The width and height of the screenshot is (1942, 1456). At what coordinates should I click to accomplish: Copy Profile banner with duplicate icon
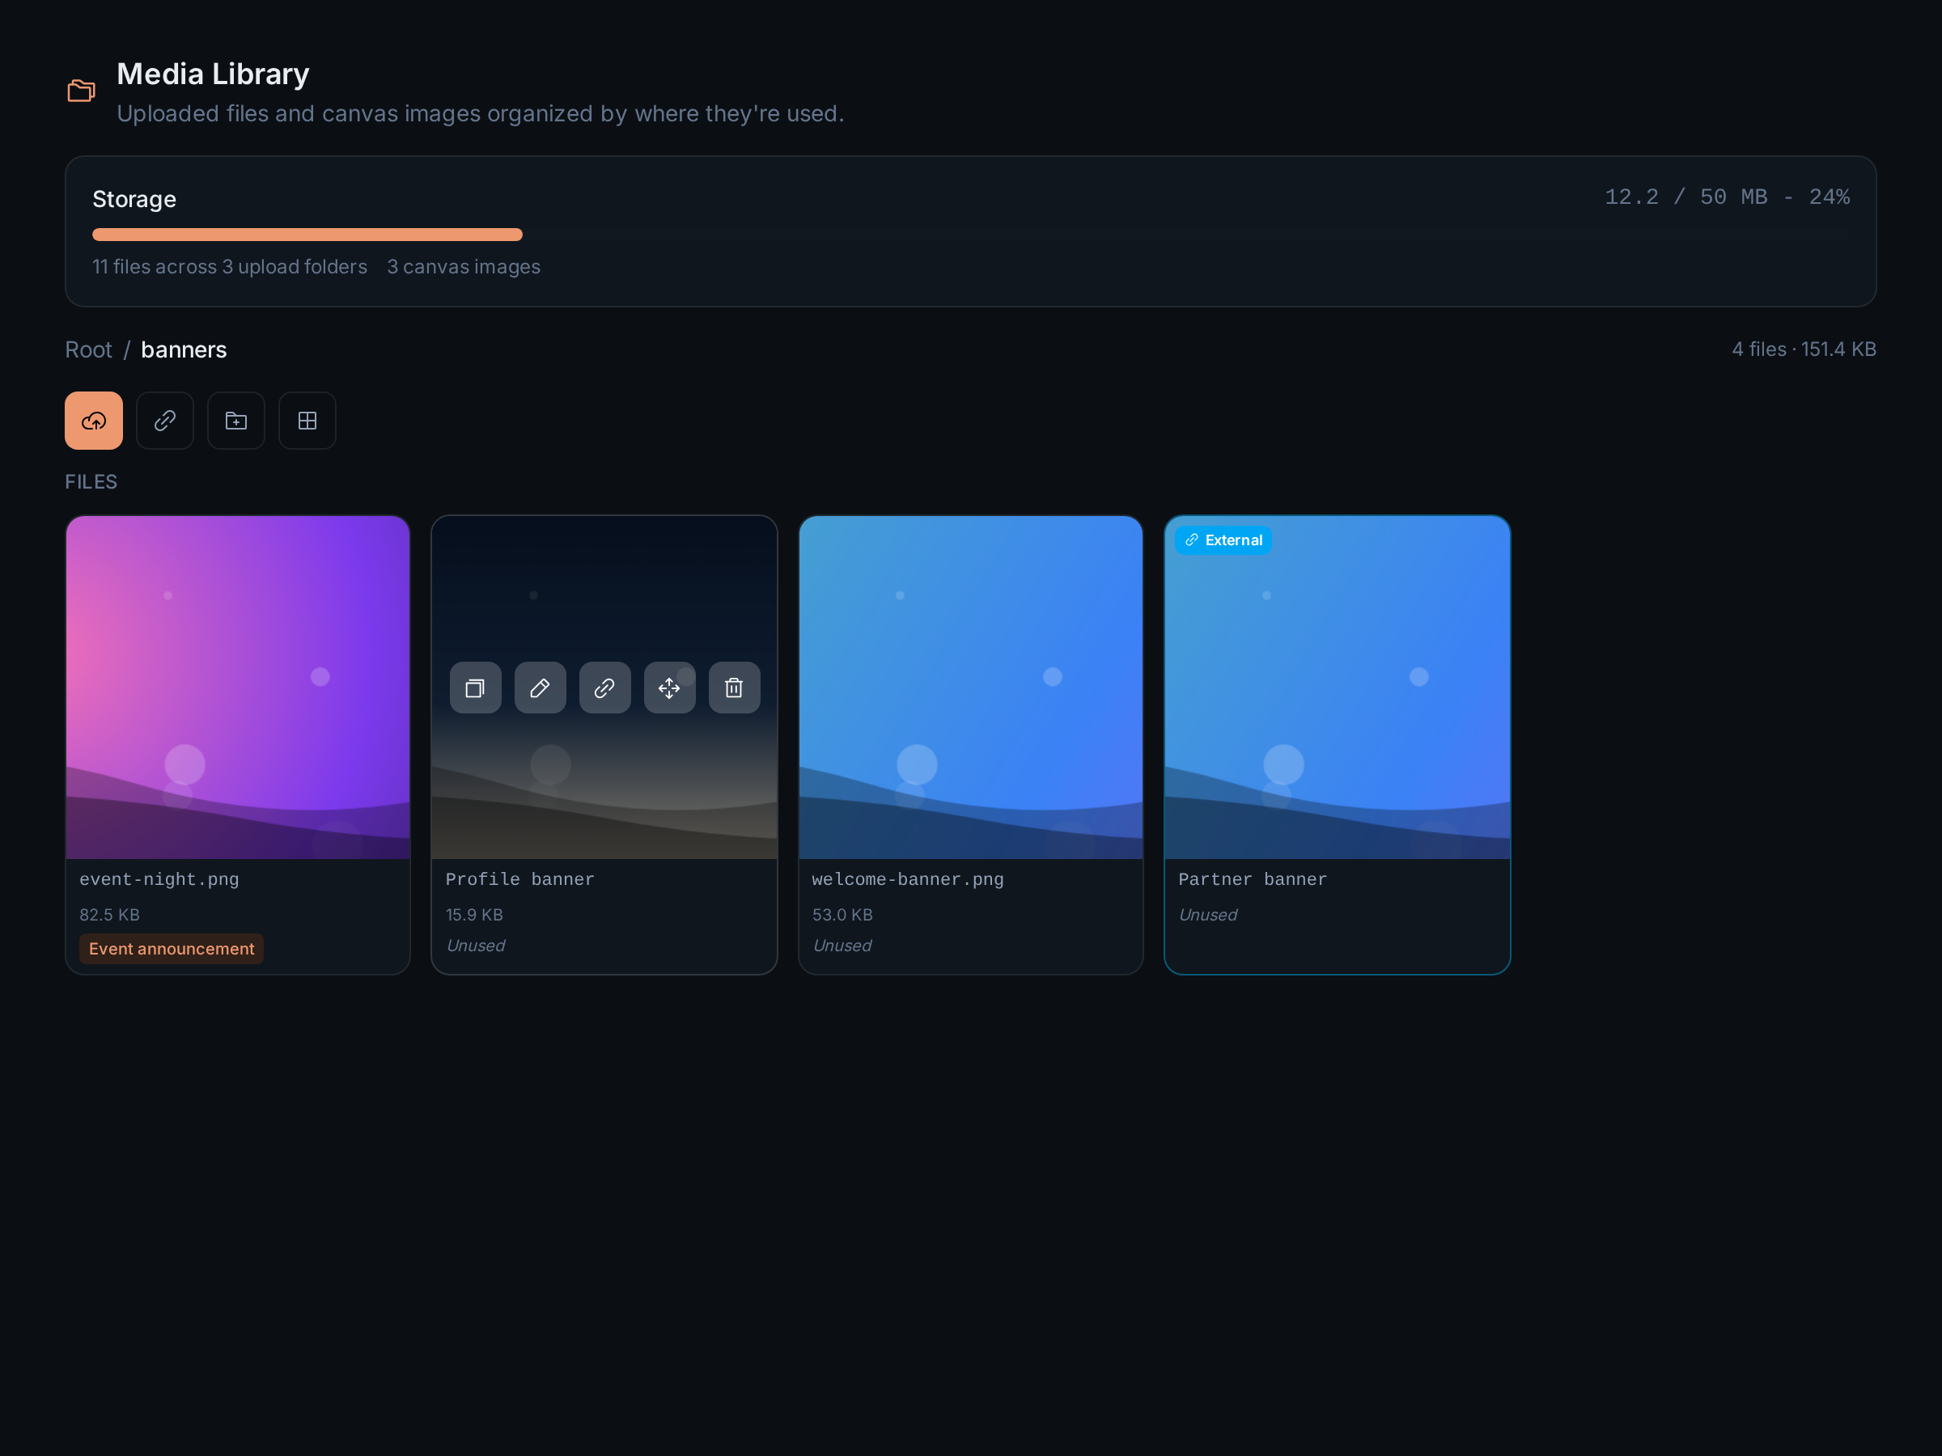[476, 688]
